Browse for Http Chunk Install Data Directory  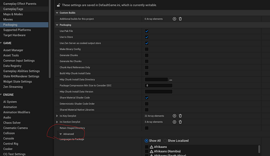point(171,80)
